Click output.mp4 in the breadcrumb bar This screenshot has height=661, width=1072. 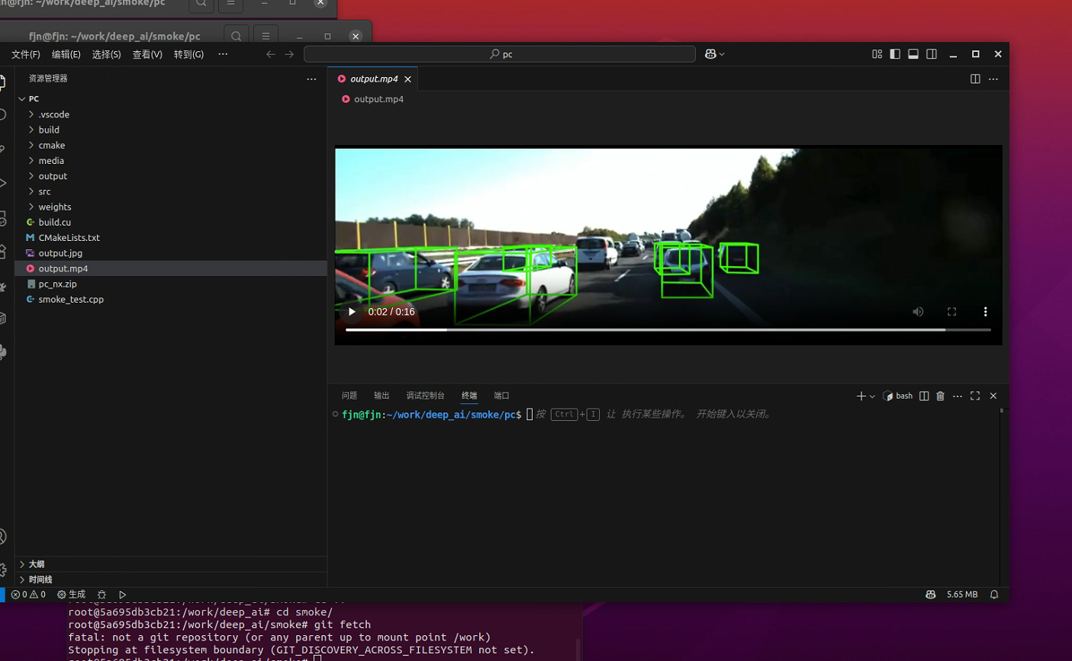[x=378, y=99]
